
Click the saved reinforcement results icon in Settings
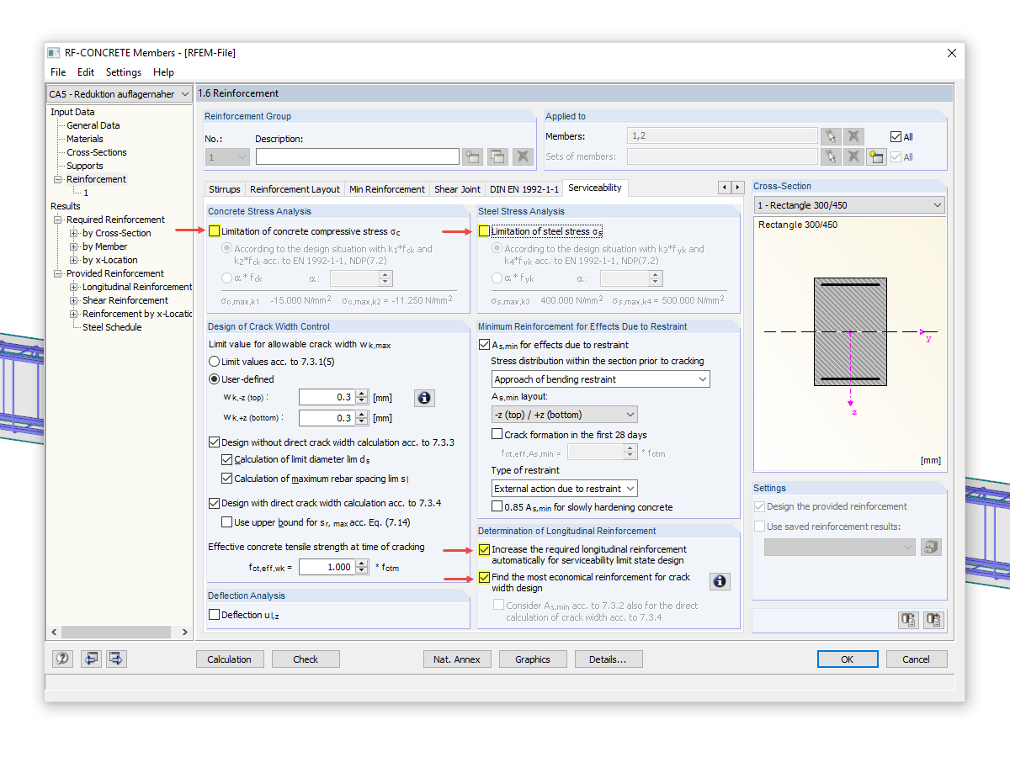tap(931, 547)
